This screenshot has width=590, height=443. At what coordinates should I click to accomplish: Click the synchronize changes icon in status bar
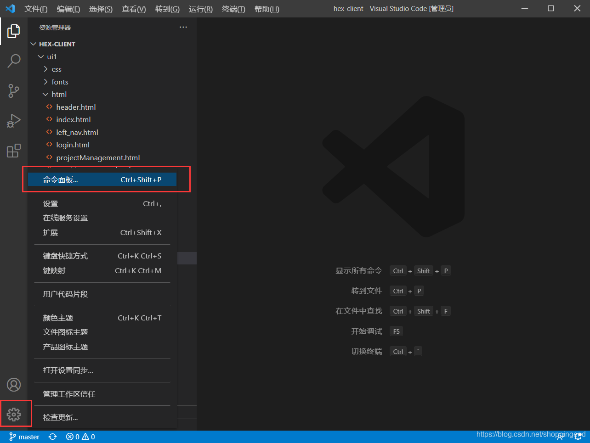pyautogui.click(x=53, y=437)
